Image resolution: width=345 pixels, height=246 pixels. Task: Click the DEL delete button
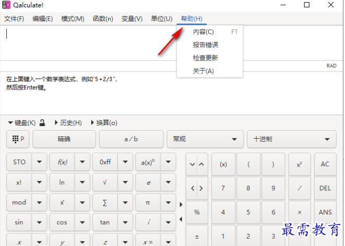(x=325, y=188)
